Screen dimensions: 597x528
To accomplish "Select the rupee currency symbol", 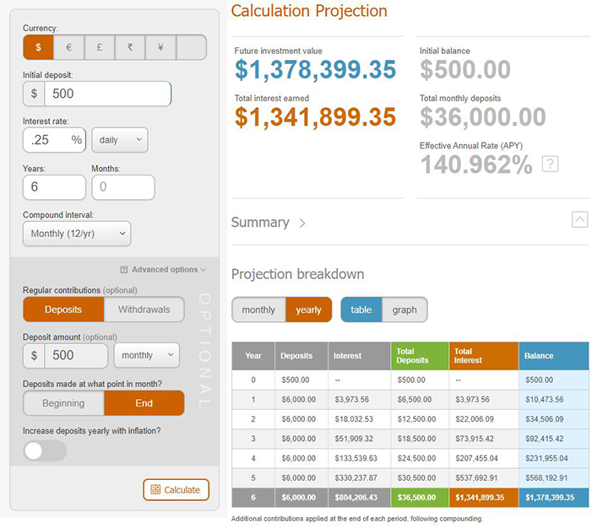I will [x=129, y=47].
